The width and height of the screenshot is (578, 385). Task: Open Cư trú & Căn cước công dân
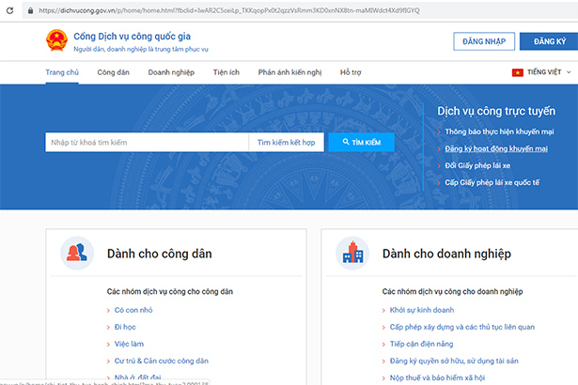pyautogui.click(x=161, y=361)
